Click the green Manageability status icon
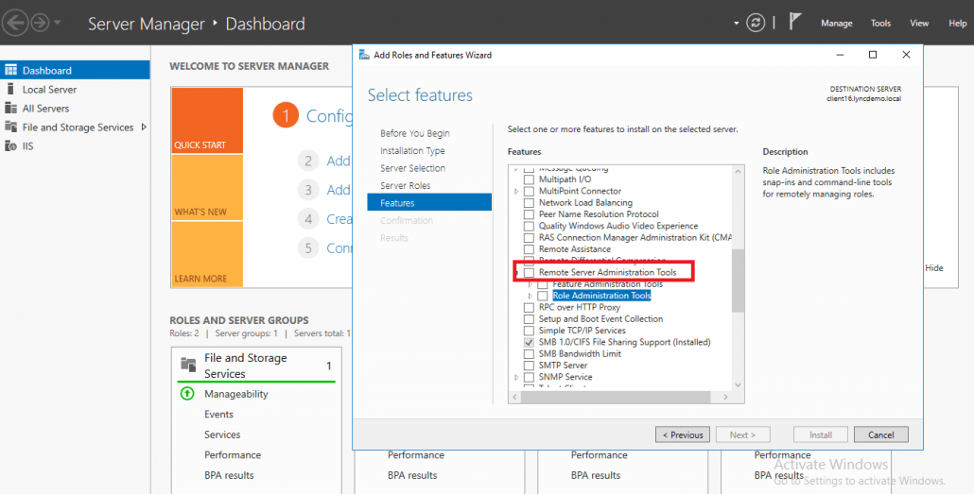974x494 pixels. (187, 394)
